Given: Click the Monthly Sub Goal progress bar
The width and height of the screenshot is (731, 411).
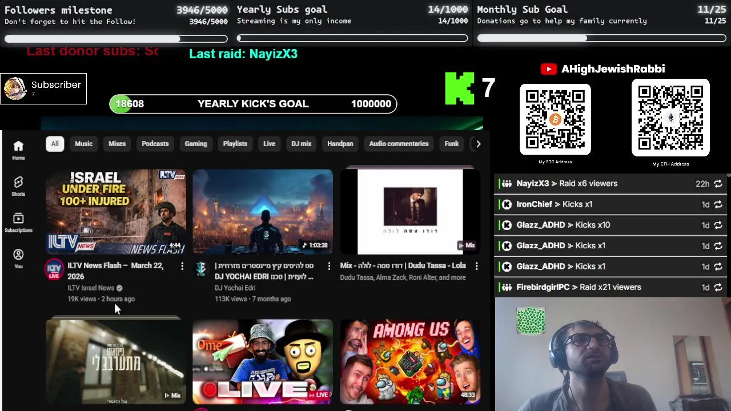Looking at the screenshot, I should pyautogui.click(x=601, y=39).
